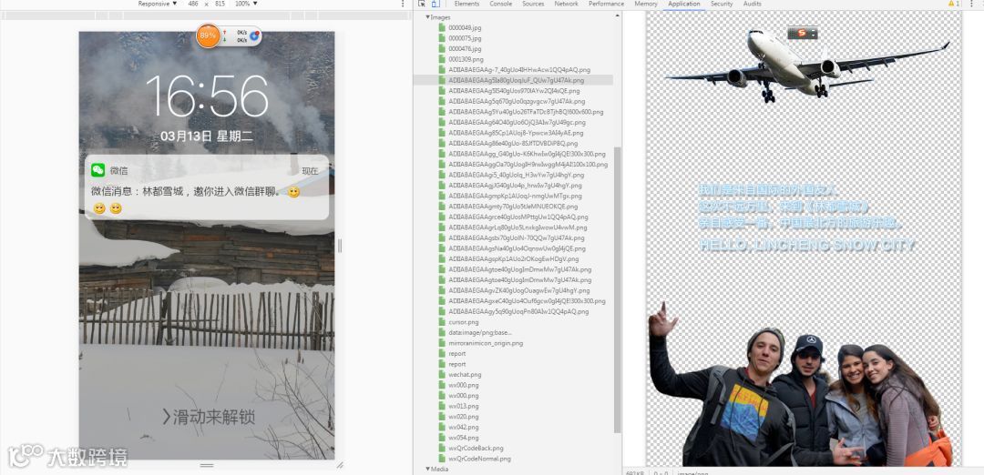This screenshot has height=475, width=984.
Task: Toggle the device toolbar icon
Action: [435, 4]
